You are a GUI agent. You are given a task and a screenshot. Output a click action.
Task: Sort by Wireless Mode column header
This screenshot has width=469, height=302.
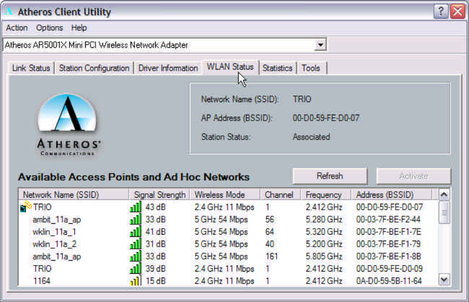click(225, 195)
